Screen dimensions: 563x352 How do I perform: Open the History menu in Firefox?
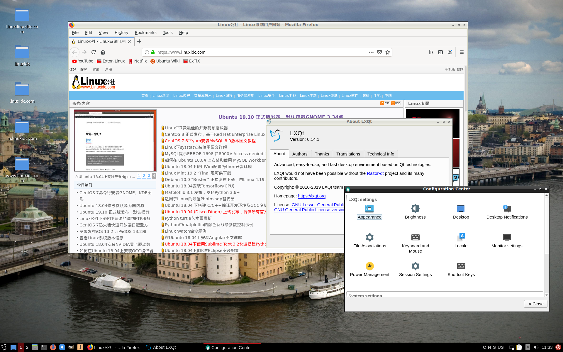pyautogui.click(x=121, y=33)
